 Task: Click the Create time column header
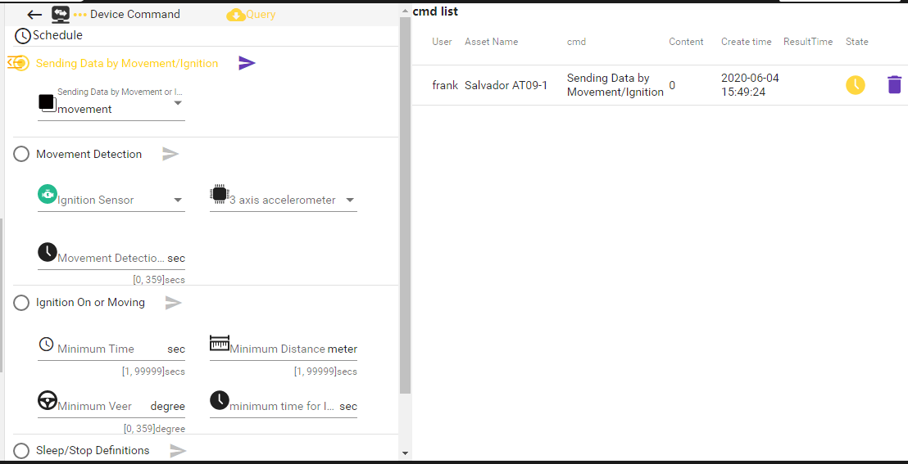(747, 42)
